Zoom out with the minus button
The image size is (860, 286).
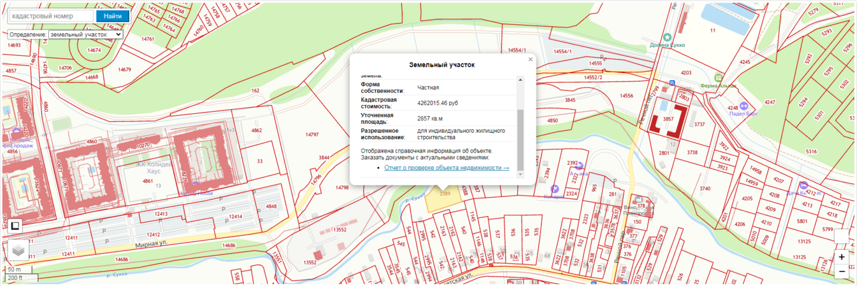click(x=842, y=271)
